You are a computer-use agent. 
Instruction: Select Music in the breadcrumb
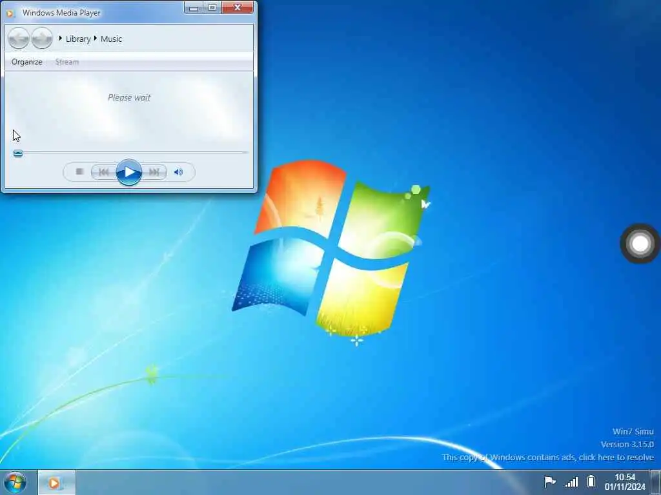pos(111,39)
